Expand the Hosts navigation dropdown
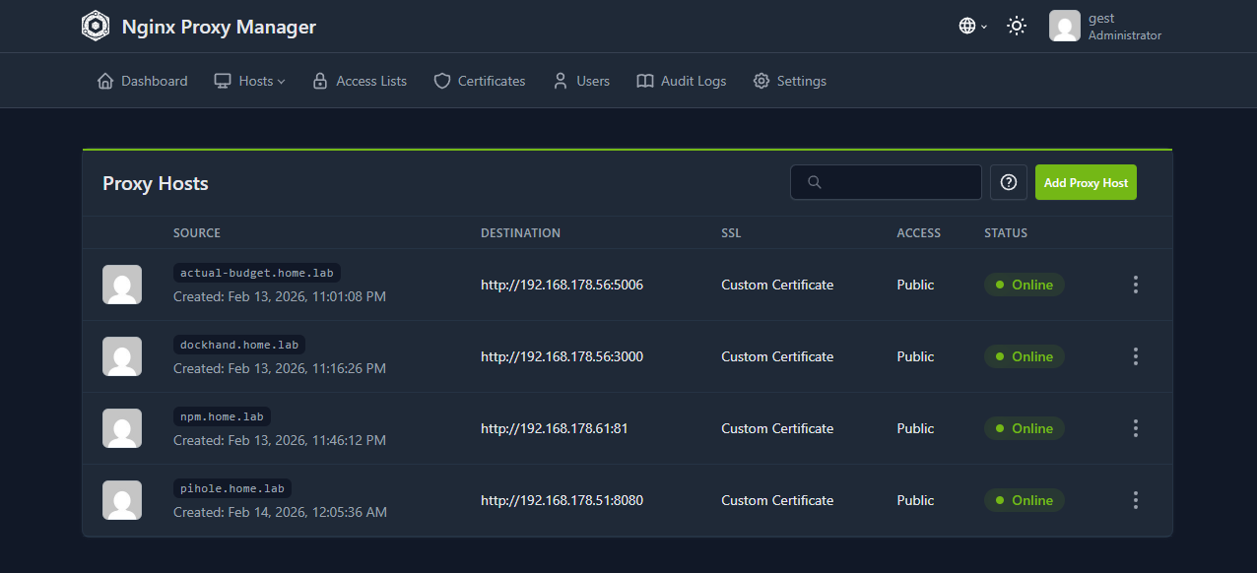The width and height of the screenshot is (1257, 573). click(x=250, y=81)
